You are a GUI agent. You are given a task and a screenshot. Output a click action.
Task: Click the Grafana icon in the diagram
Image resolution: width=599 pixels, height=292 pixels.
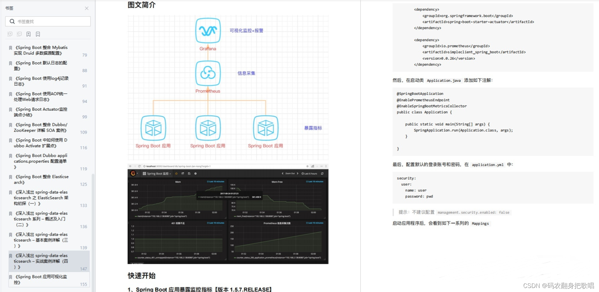[208, 31]
